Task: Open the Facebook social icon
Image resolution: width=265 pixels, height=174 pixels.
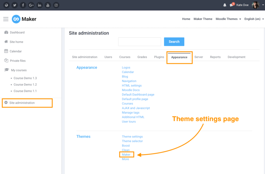Action: click(x=23, y=5)
